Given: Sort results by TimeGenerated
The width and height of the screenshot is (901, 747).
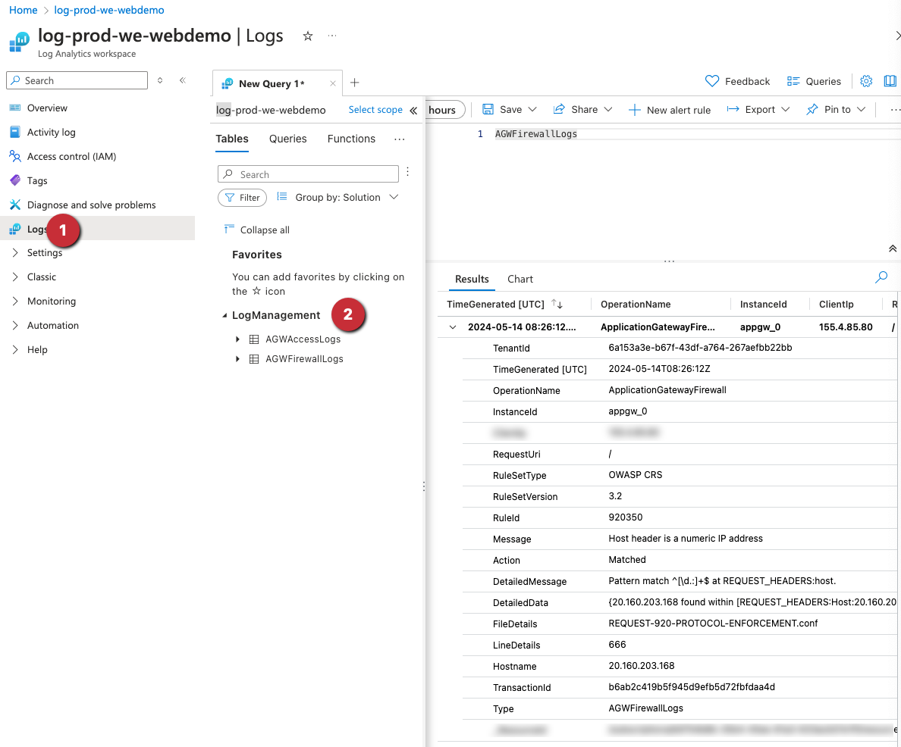Looking at the screenshot, I should pyautogui.click(x=557, y=304).
